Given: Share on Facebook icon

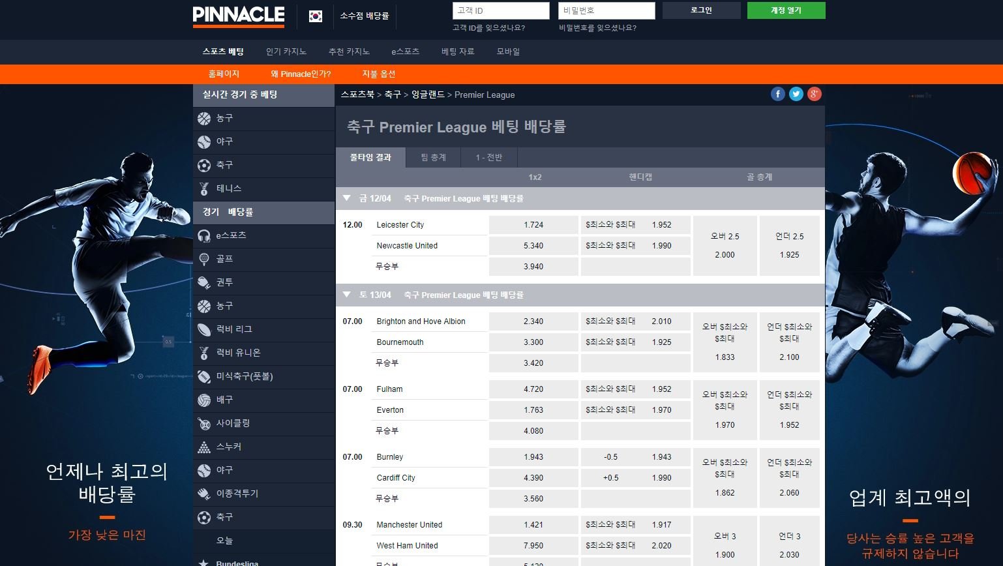Looking at the screenshot, I should coord(778,94).
